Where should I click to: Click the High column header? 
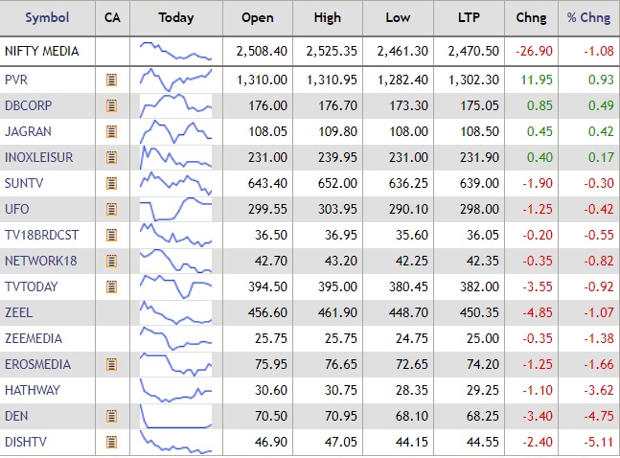click(327, 17)
